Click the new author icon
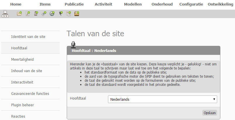This screenshot has width=235, height=120. pyautogui.click(x=36, y=13)
